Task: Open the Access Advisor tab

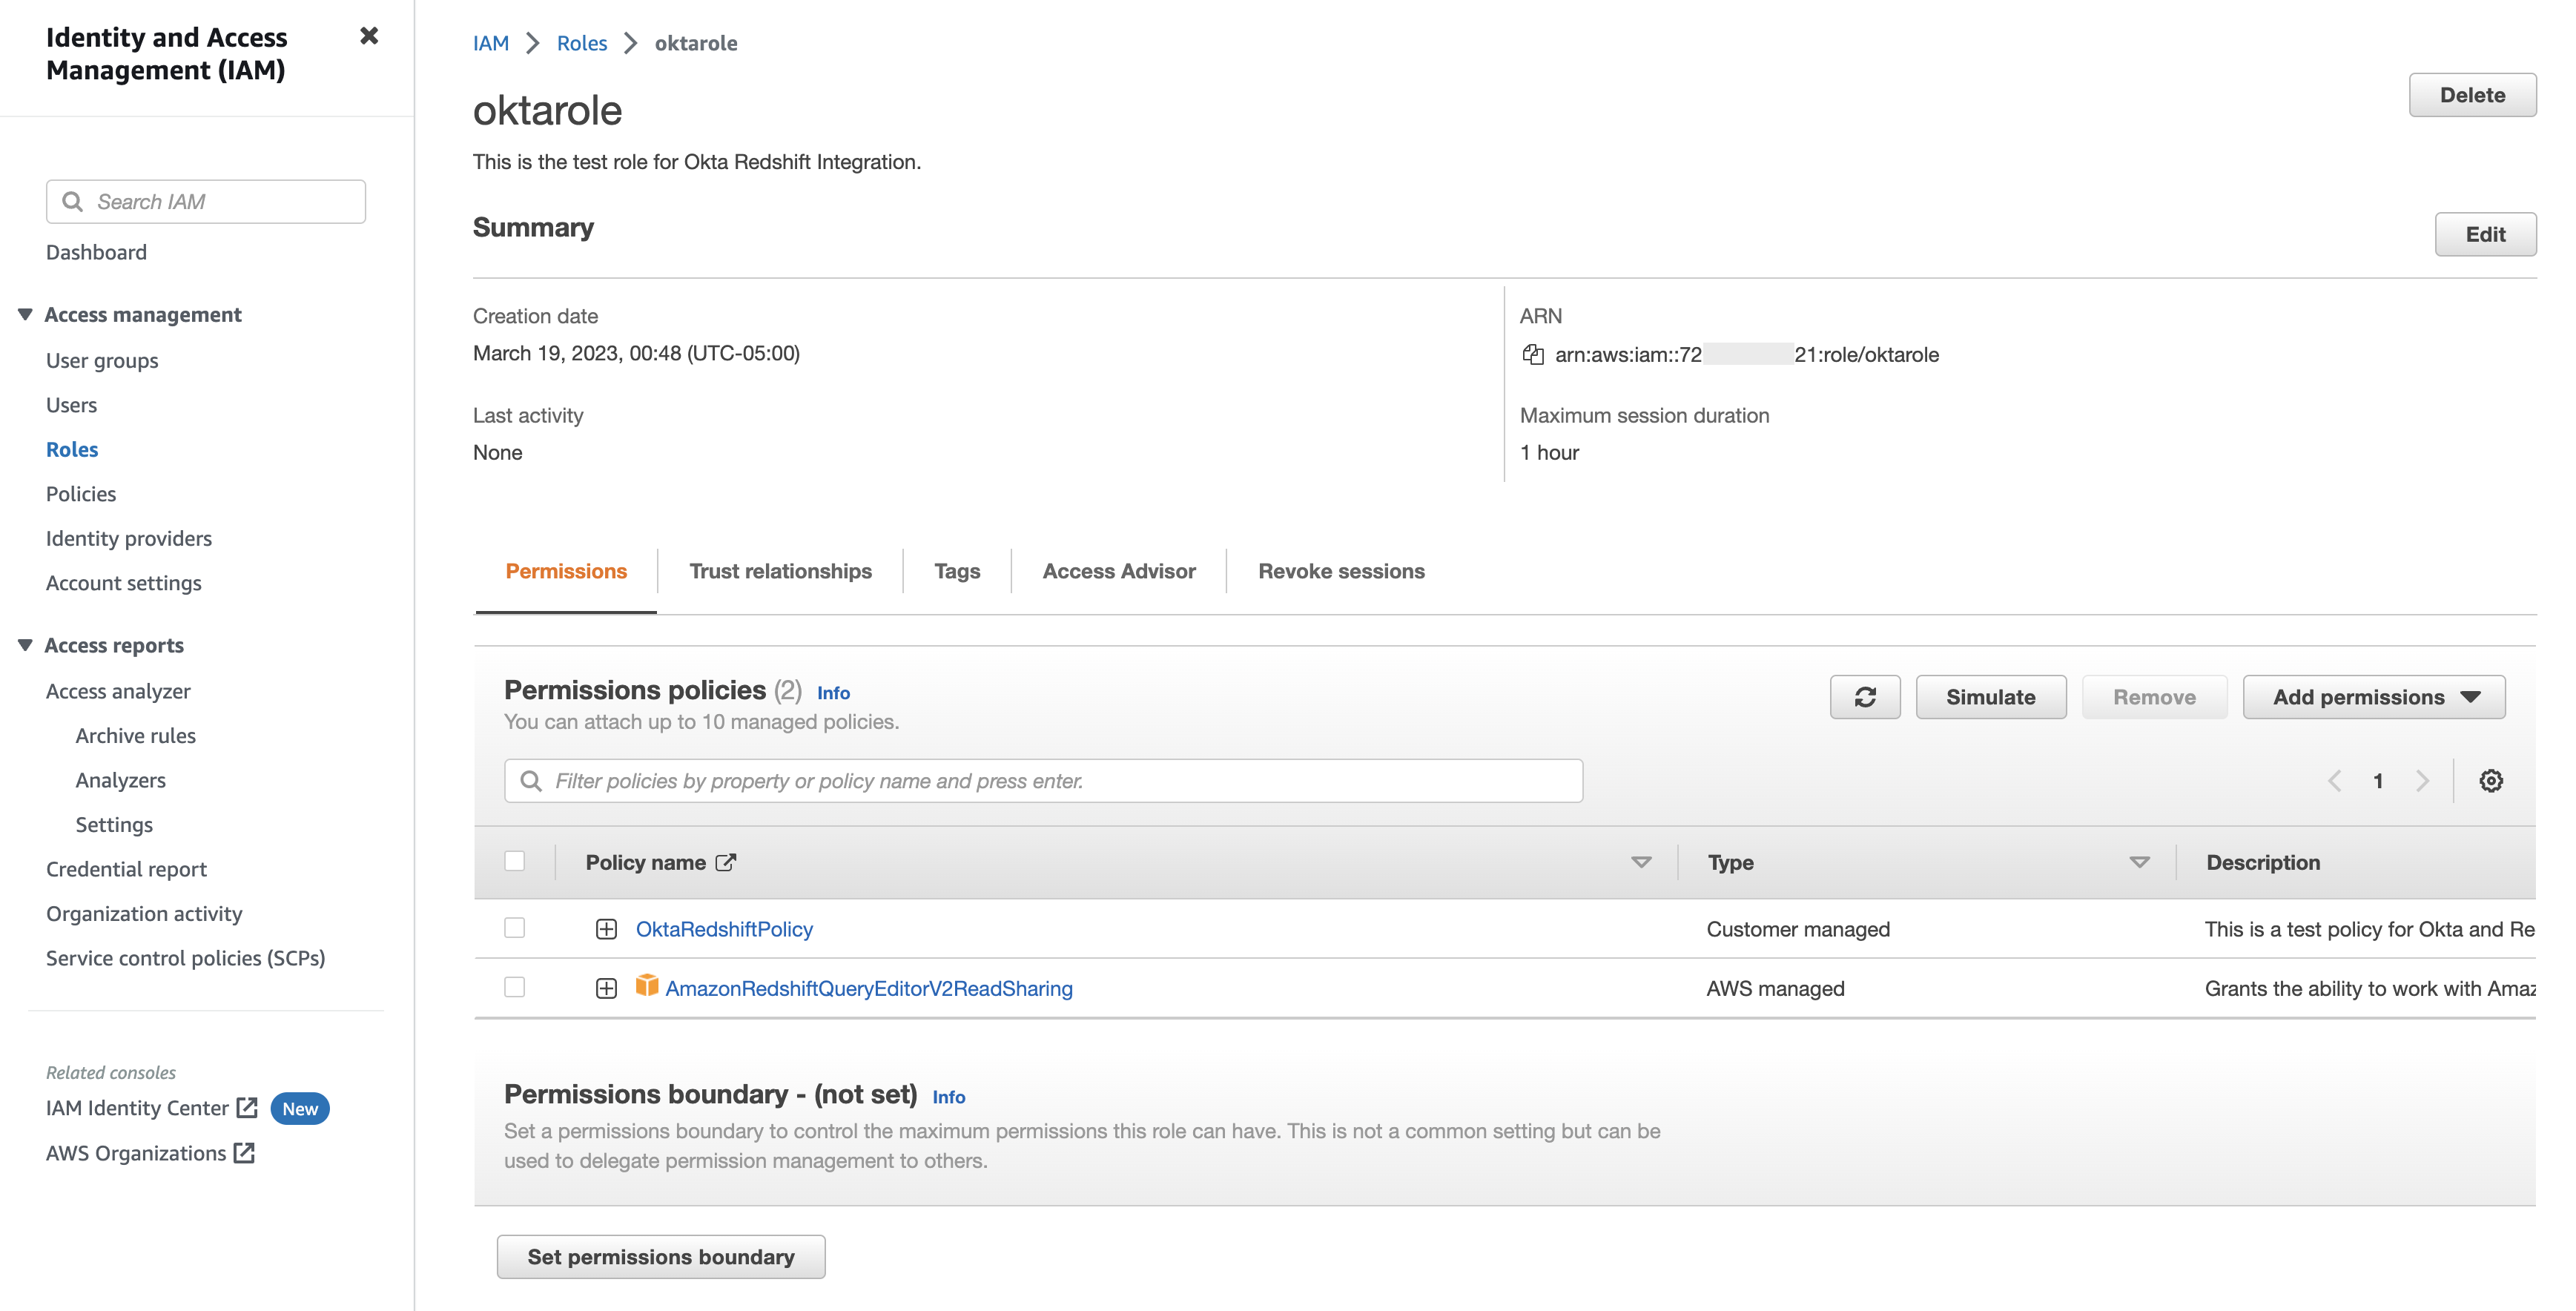Action: click(x=1118, y=571)
